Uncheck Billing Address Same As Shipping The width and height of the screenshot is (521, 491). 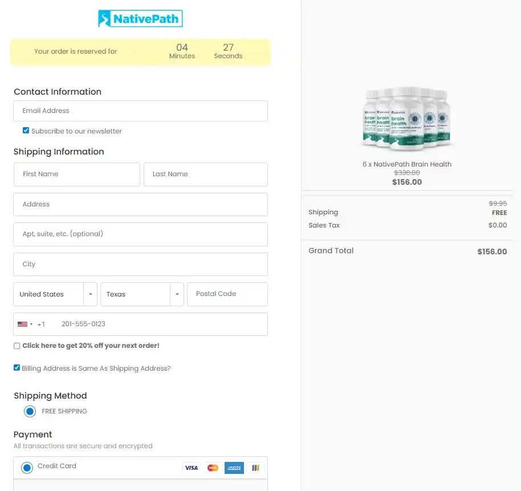17,367
